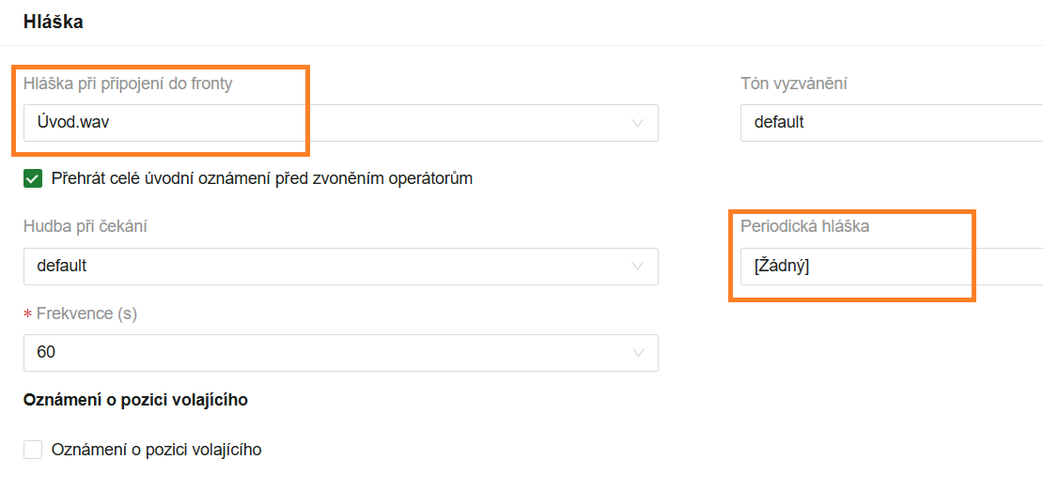Click the Hláška section heading

coord(54,22)
